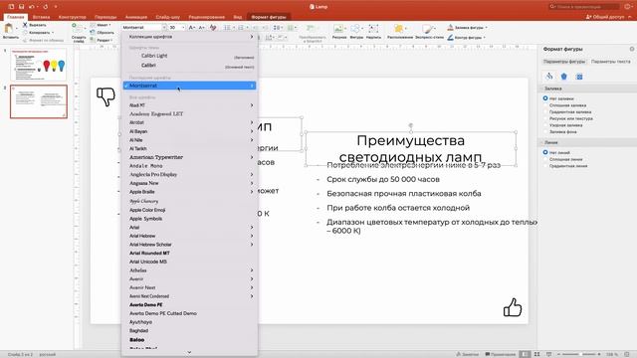The image size is (637, 358).
Task: Click the search presentation field
Action: point(583,7)
